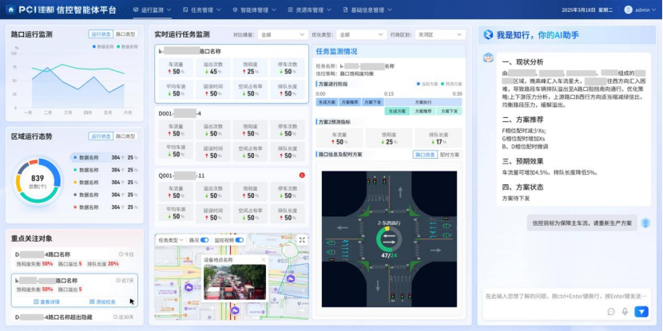Image resolution: width=663 pixels, height=331 pixels.
Task: Click the 添加任务 link
Action: point(103,301)
